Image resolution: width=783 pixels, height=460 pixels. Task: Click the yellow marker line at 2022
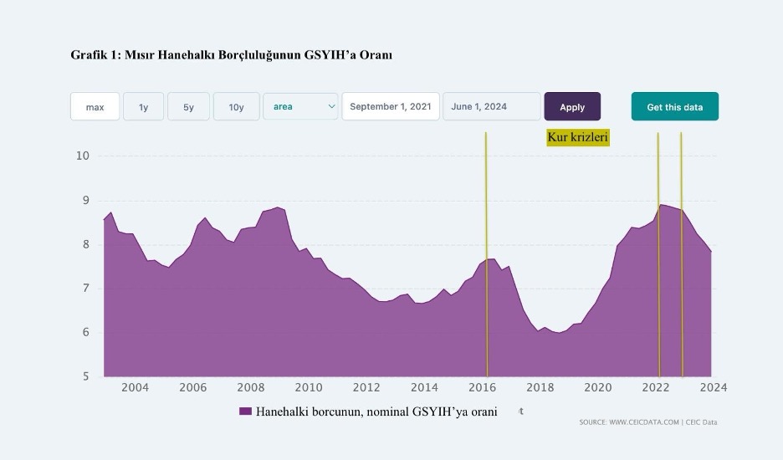click(658, 251)
